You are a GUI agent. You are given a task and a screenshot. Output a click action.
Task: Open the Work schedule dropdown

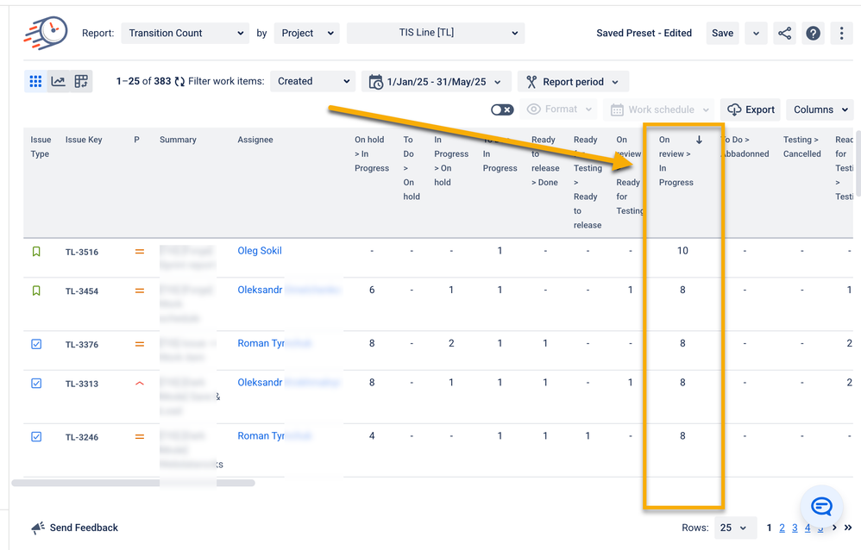(659, 109)
